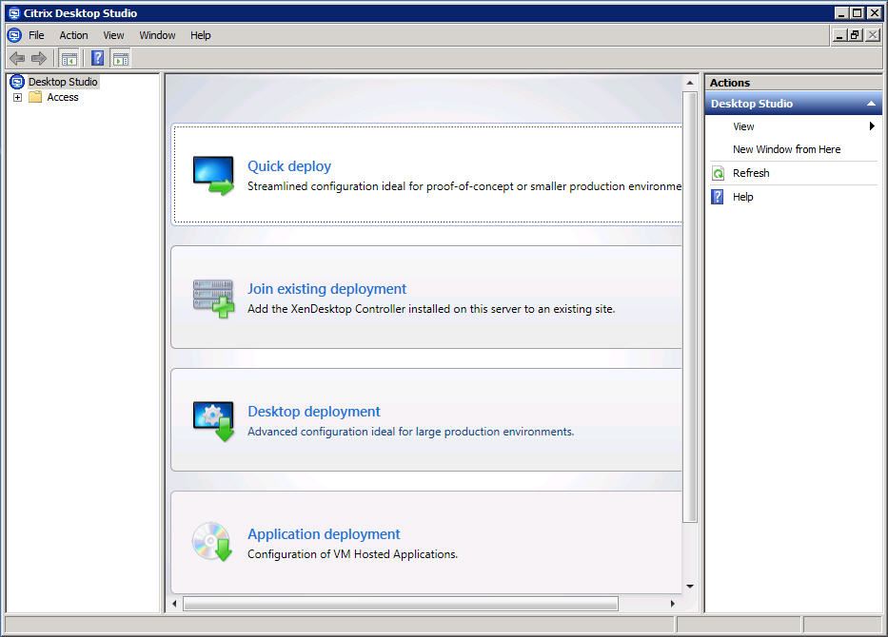The image size is (888, 637).
Task: Click the Quick deploy link
Action: click(289, 166)
